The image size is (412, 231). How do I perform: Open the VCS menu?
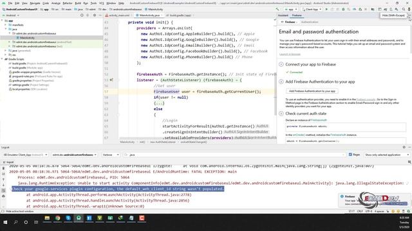[x=102, y=3]
